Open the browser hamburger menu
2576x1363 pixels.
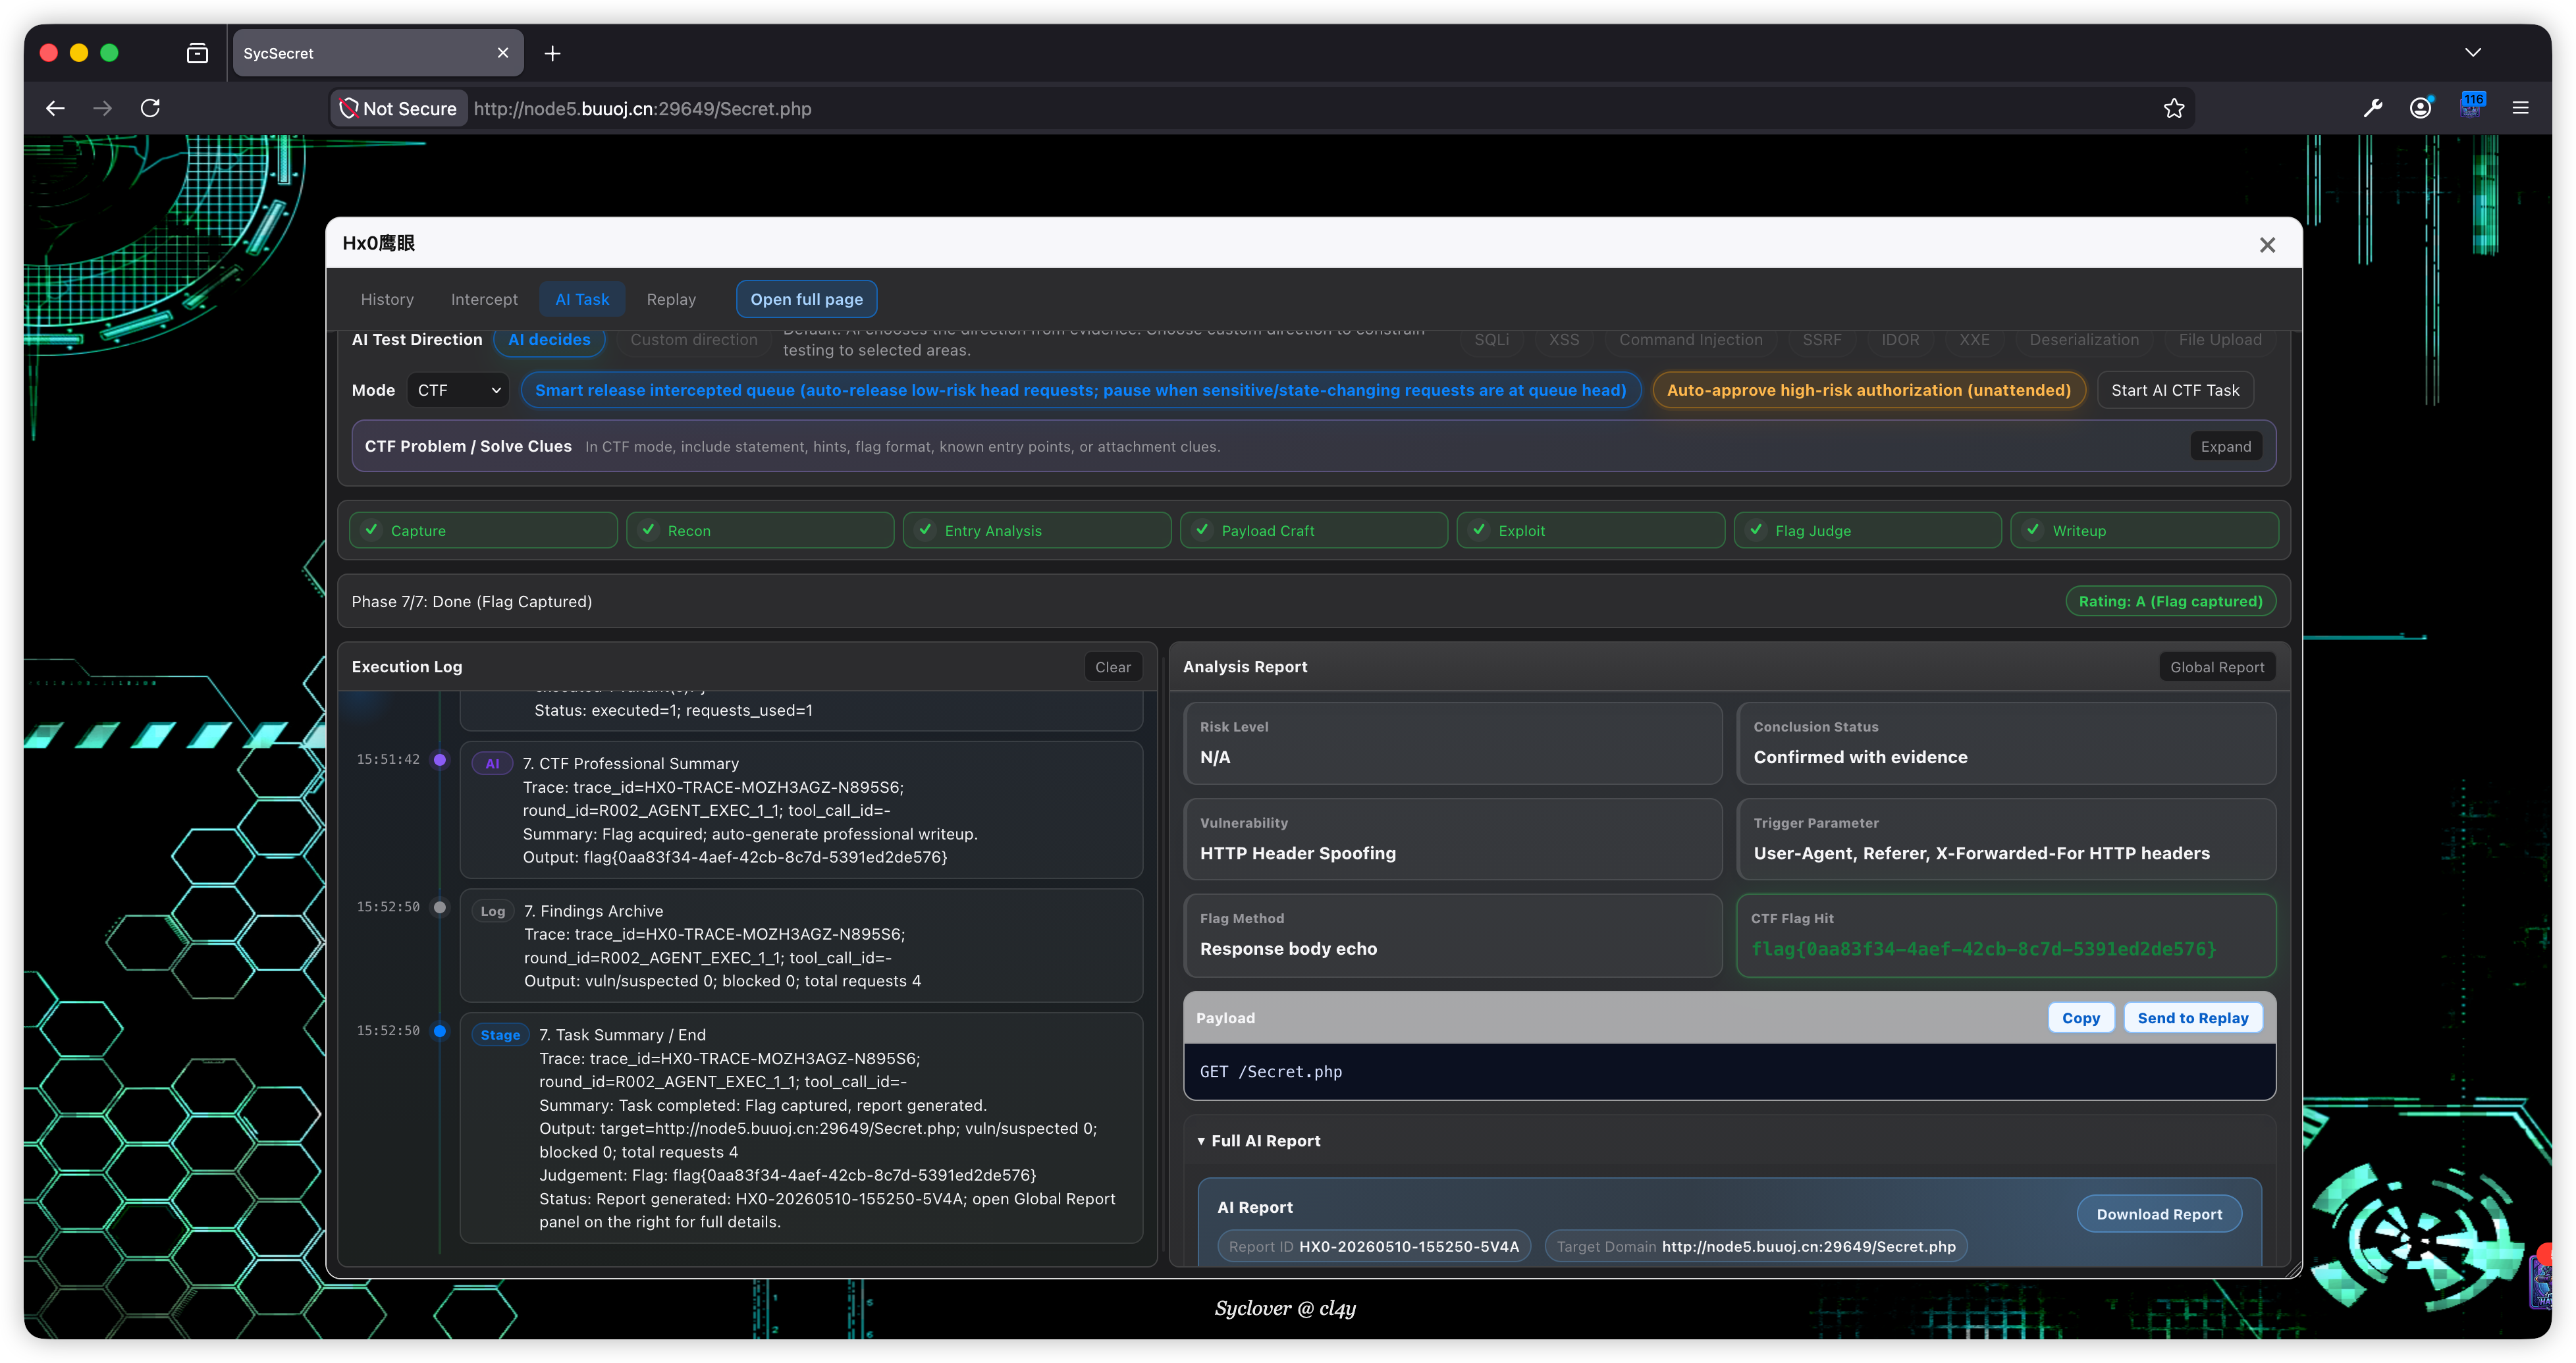[x=2520, y=108]
